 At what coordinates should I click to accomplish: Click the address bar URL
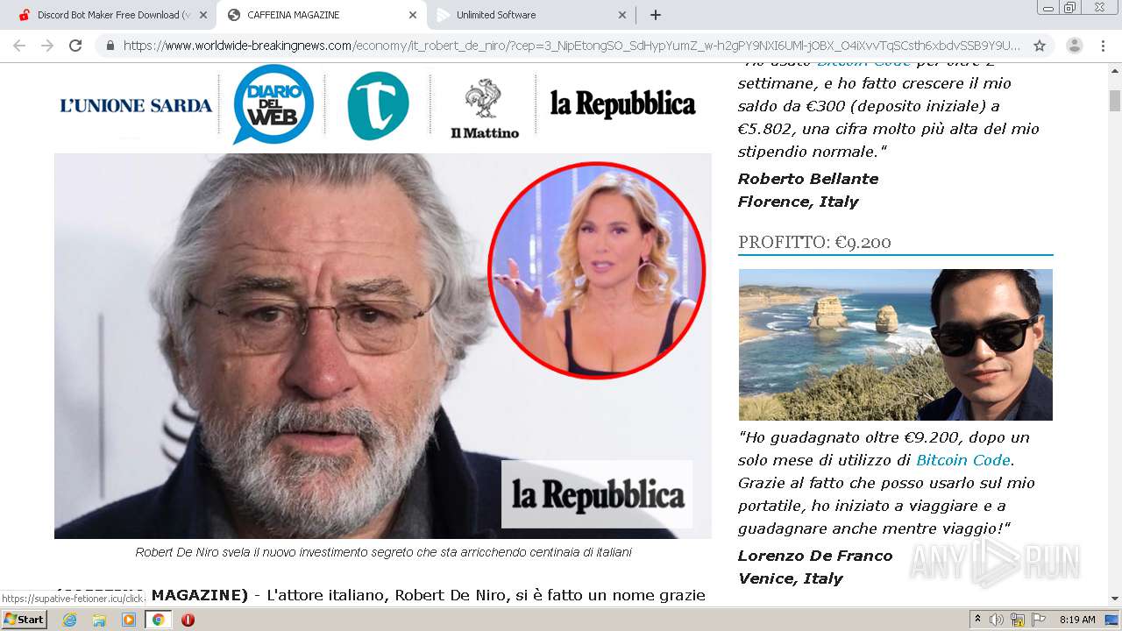(x=572, y=46)
